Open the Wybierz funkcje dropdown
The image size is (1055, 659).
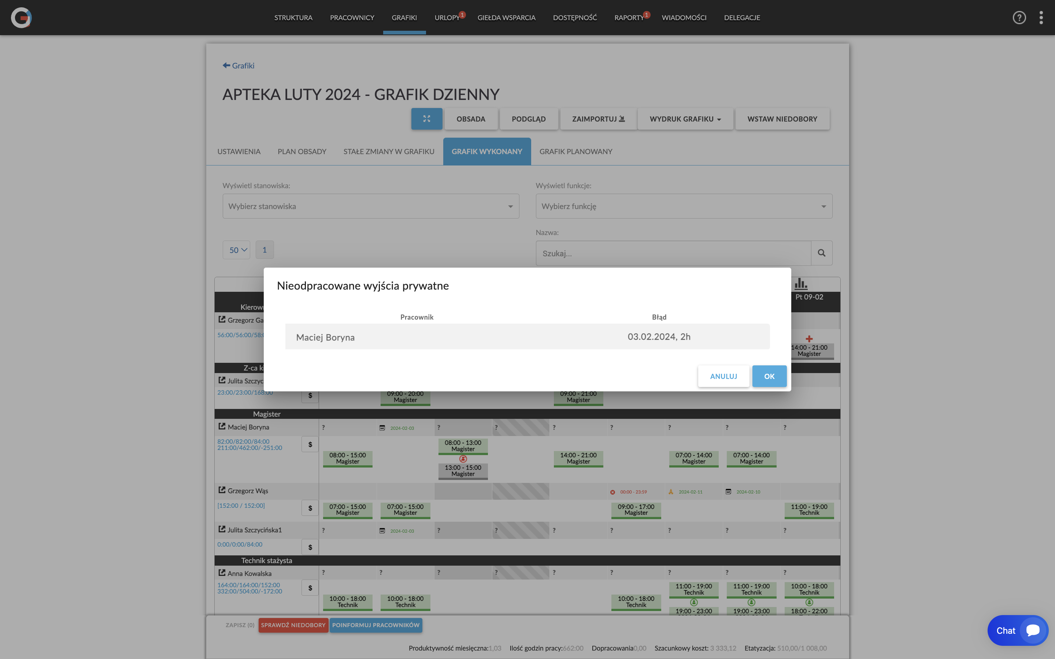click(x=684, y=206)
